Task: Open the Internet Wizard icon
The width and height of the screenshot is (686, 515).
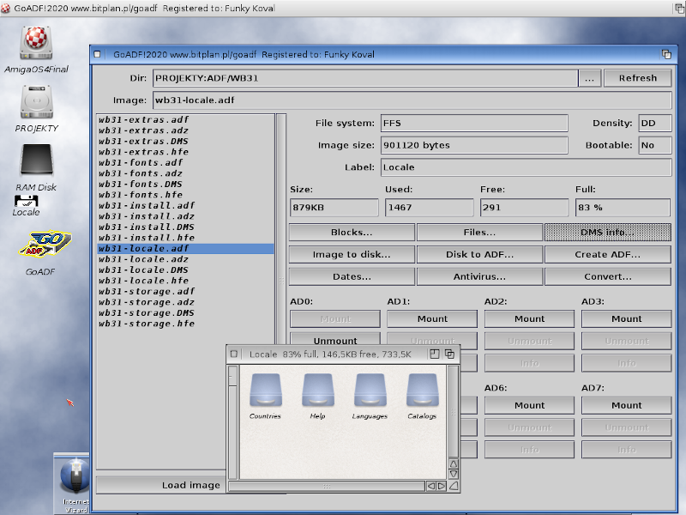Action: coord(75,476)
